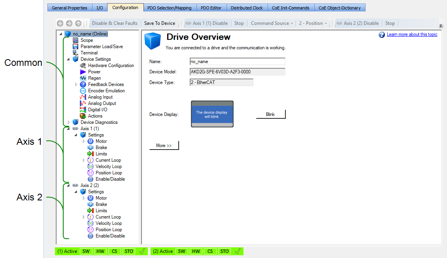Click the Axis 1 Current Loop icon

point(91,160)
